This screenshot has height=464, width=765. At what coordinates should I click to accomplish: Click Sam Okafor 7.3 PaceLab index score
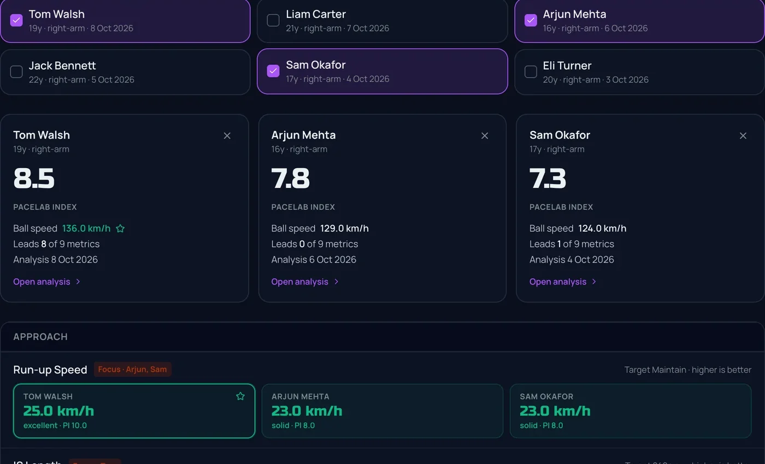[x=548, y=179]
